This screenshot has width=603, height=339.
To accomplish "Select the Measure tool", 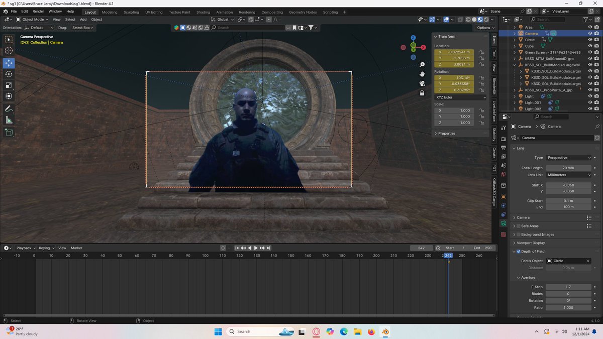I will (9, 120).
